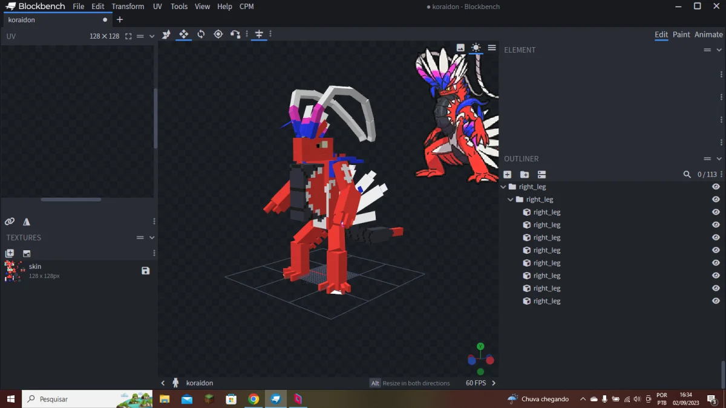Open Textures toolbar three-dots menu
This screenshot has height=408, width=726.
(154, 253)
